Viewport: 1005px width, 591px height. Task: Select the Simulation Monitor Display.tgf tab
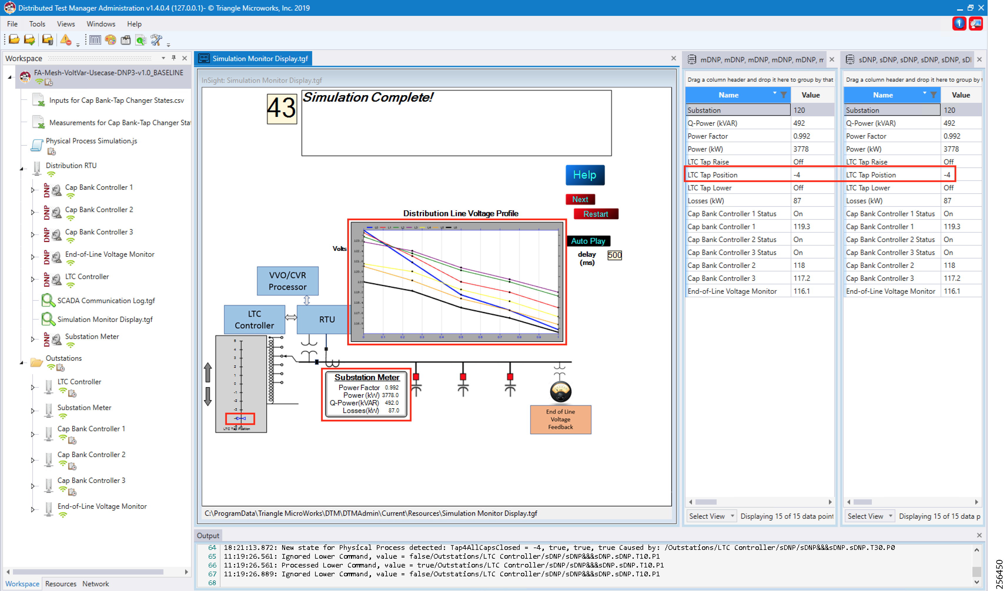point(254,58)
